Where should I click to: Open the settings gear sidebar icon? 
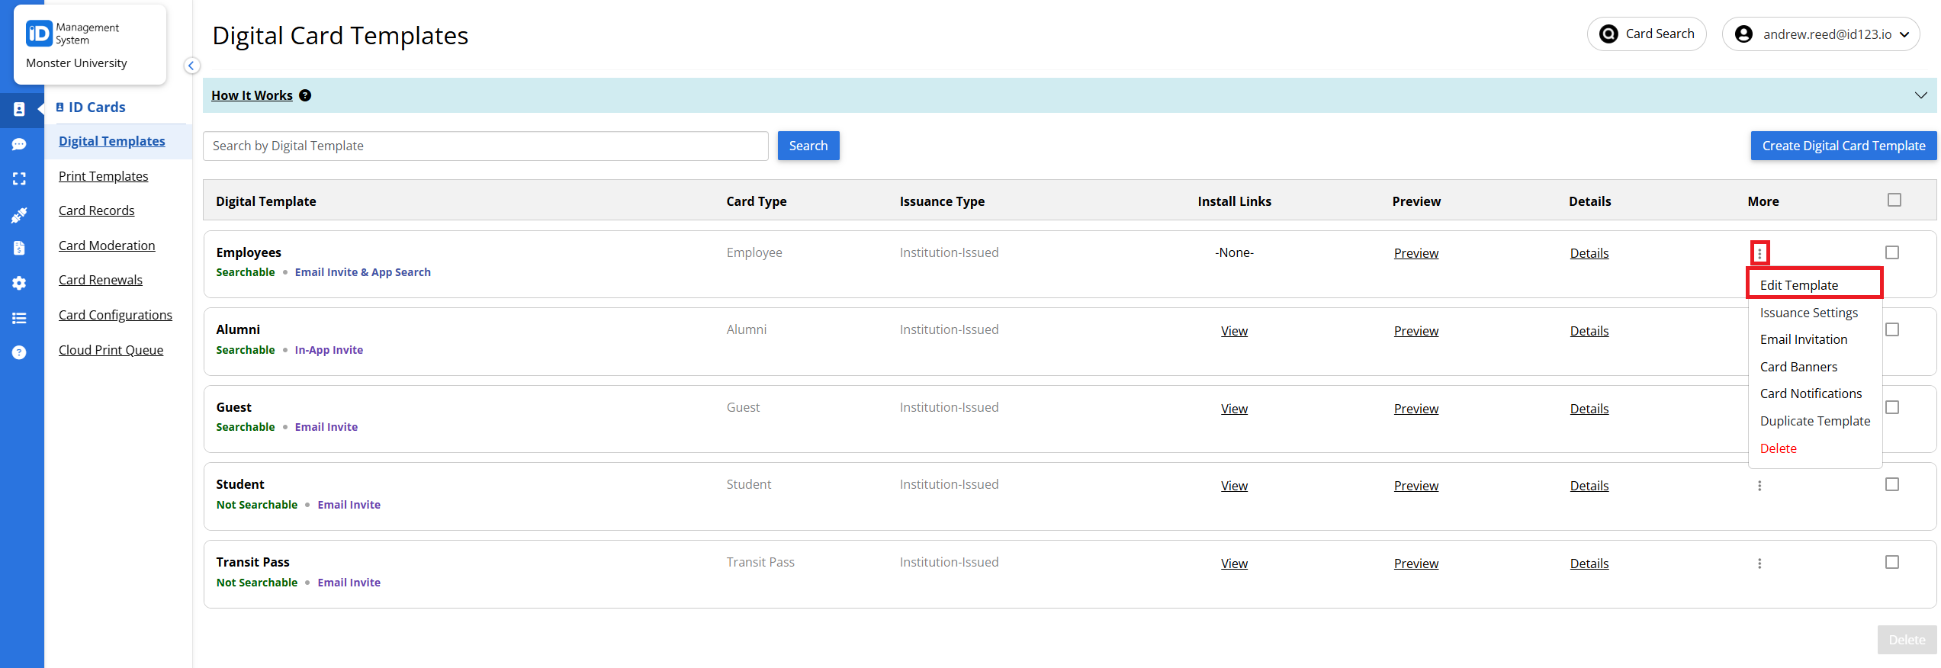click(19, 283)
